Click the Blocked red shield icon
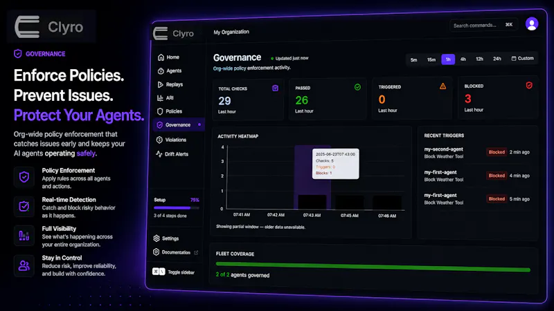554x311 pixels. click(x=529, y=85)
